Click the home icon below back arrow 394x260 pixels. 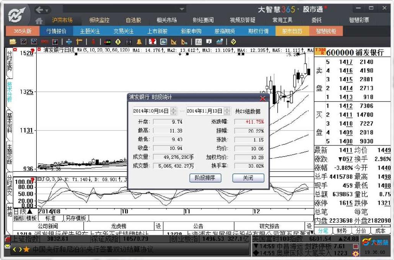[x=39, y=21]
